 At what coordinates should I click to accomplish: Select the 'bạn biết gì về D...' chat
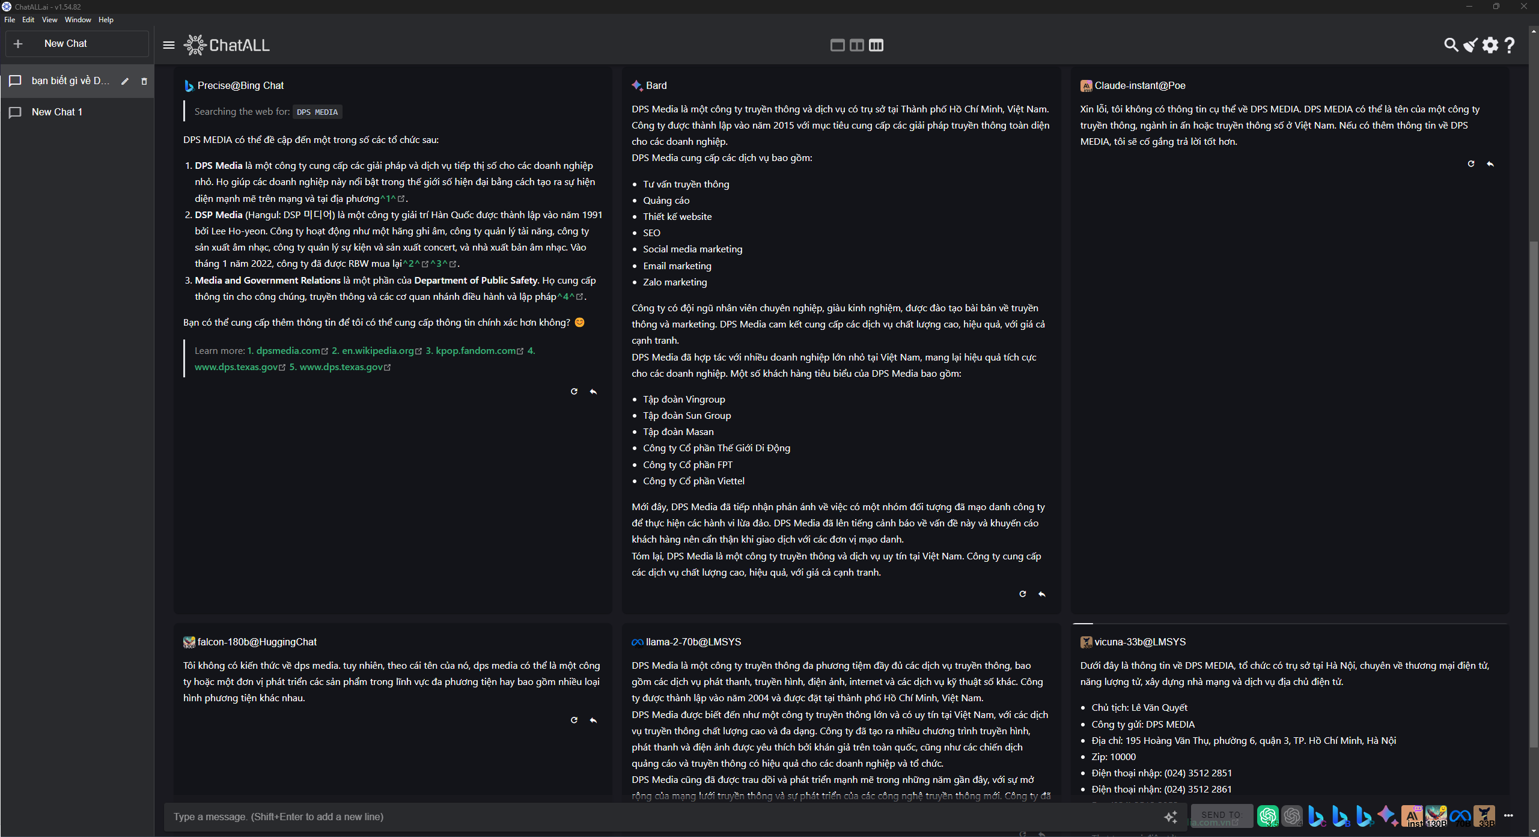[70, 81]
